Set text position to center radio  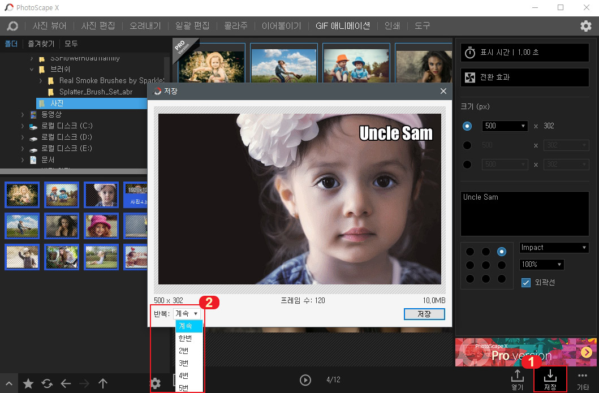coord(486,265)
